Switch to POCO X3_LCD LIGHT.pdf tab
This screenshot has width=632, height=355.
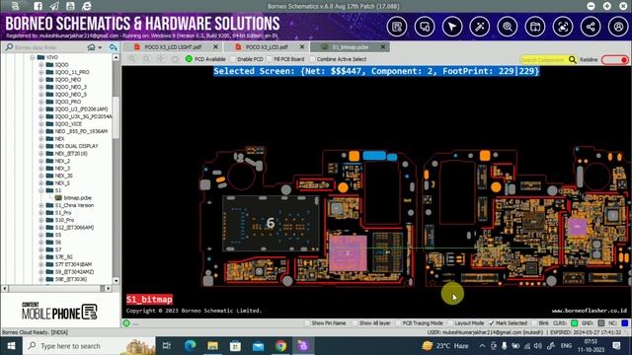click(x=173, y=47)
